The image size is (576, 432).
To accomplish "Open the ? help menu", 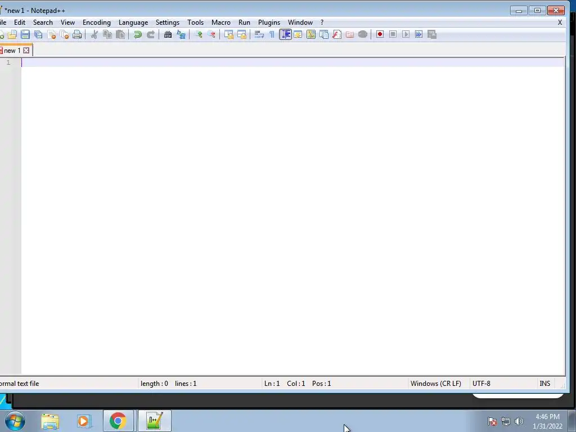I will click(322, 22).
